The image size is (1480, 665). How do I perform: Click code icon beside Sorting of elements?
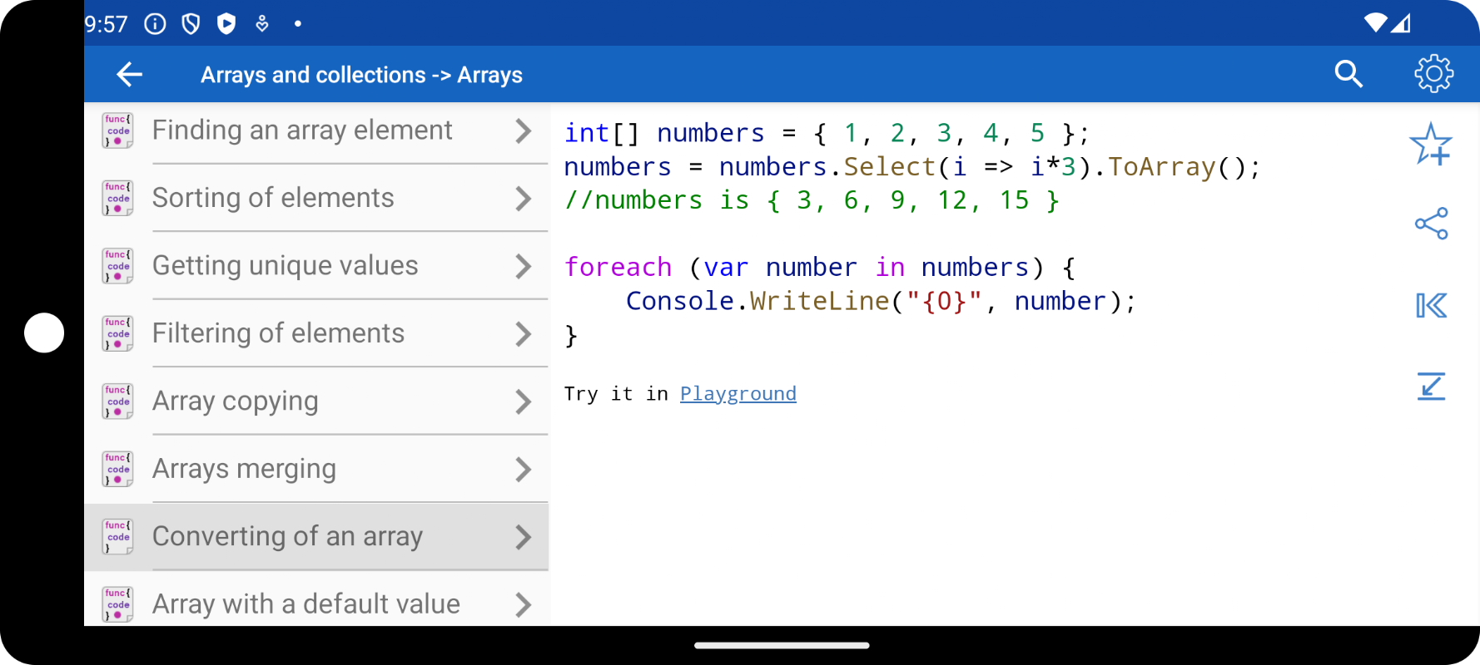[117, 198]
